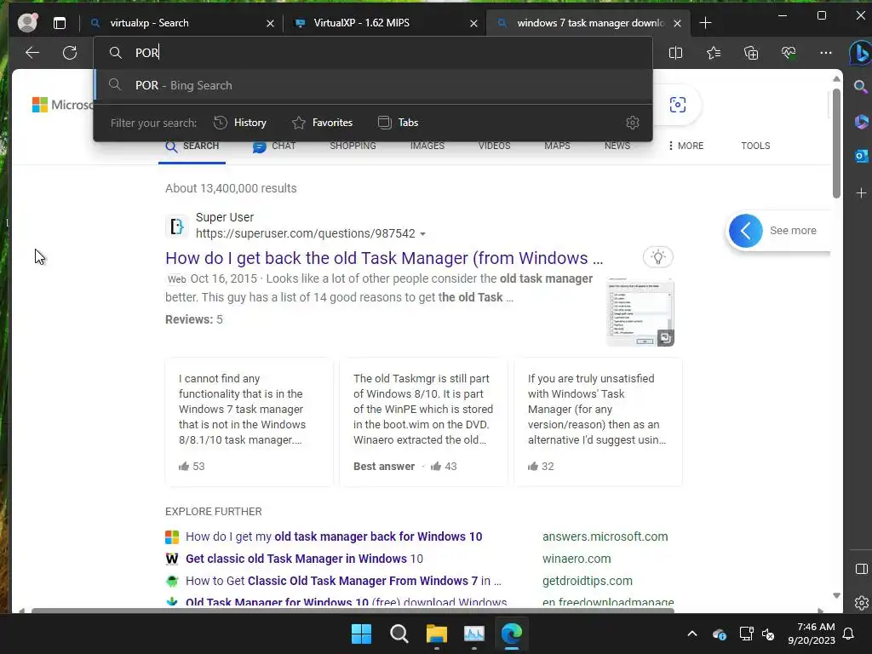Show hidden system tray icons chevron
Image resolution: width=872 pixels, height=654 pixels.
691,634
